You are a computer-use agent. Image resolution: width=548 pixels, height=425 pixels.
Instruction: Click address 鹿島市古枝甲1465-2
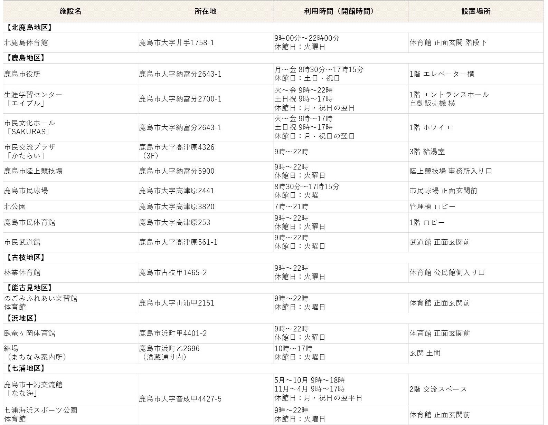173,272
